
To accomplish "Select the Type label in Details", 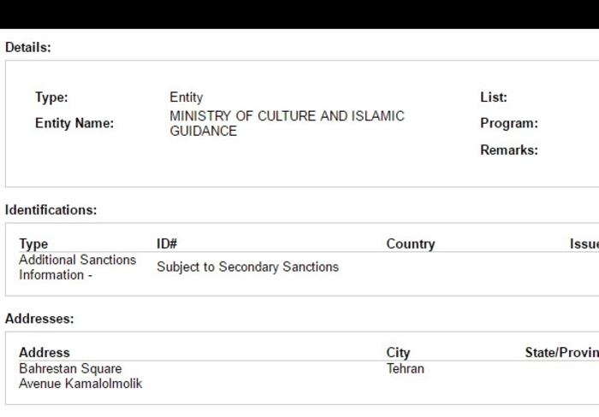I will [x=51, y=97].
